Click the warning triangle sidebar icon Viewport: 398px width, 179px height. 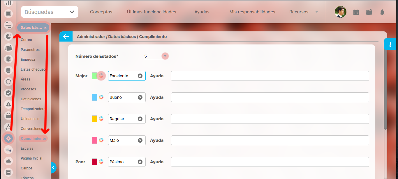tap(8, 104)
